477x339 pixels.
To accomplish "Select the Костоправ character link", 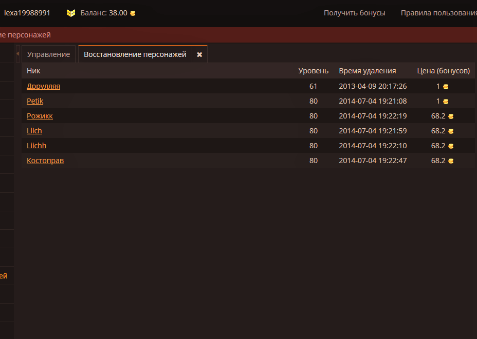I will point(45,161).
